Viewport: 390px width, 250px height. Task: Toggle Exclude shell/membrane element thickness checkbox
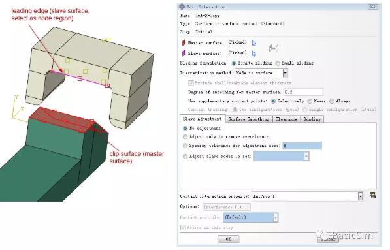click(191, 83)
